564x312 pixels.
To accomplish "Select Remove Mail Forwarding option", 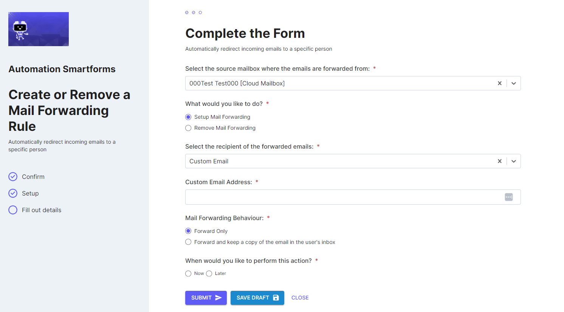I will click(188, 128).
